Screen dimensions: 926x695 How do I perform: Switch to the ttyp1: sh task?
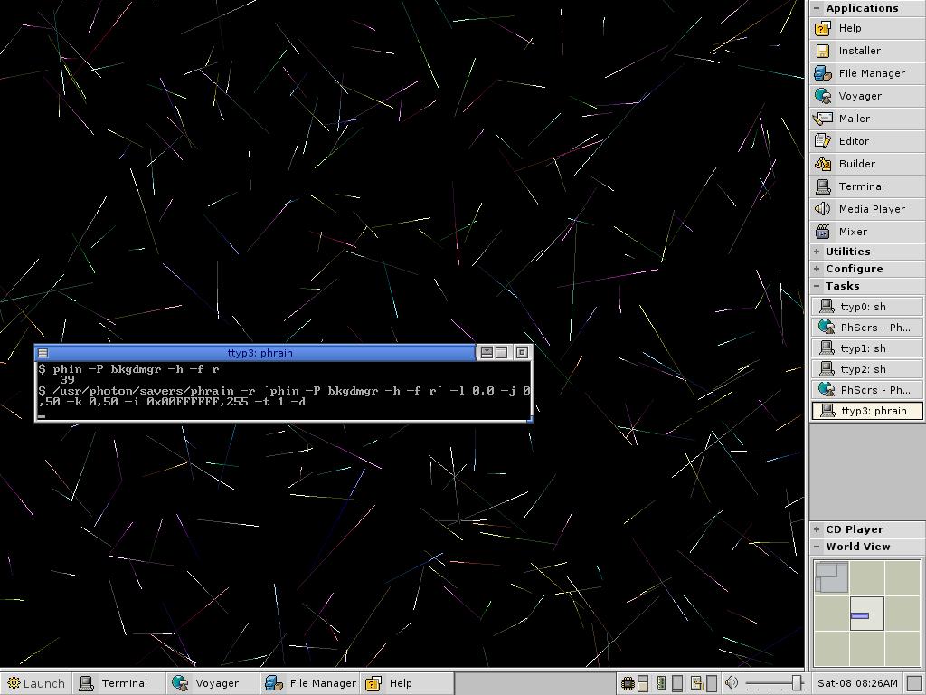[867, 348]
